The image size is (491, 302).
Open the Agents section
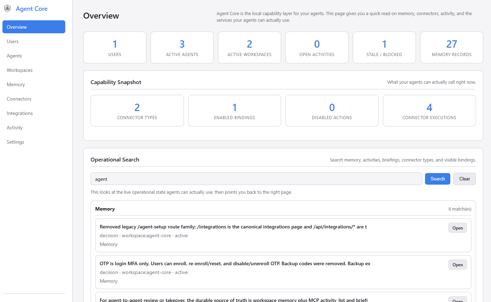34,56
